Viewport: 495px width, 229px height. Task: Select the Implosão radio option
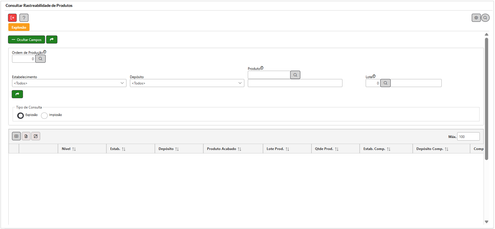click(44, 116)
